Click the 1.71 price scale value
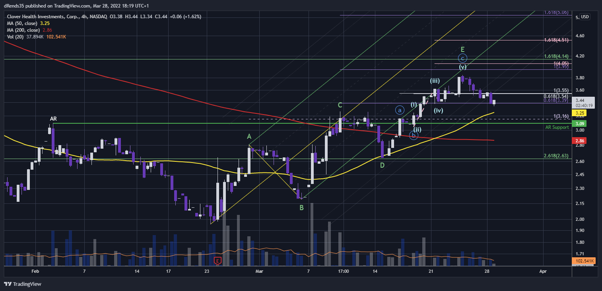This screenshot has width=602, height=291. tap(579, 254)
